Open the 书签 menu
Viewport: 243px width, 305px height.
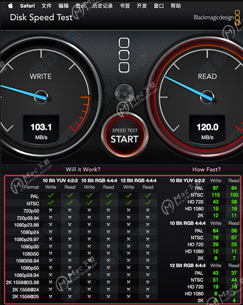[x=125, y=6]
